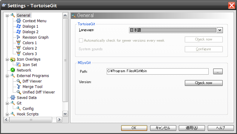Open the Saved Data settings page
This screenshot has height=134, width=237.
27,98
